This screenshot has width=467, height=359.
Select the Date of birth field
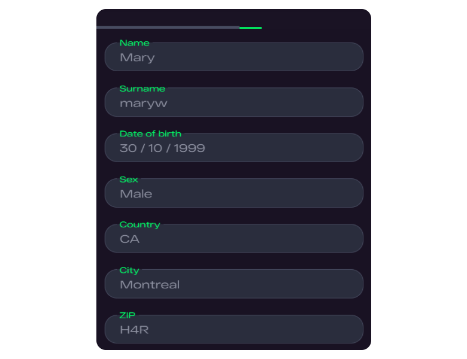click(x=233, y=148)
